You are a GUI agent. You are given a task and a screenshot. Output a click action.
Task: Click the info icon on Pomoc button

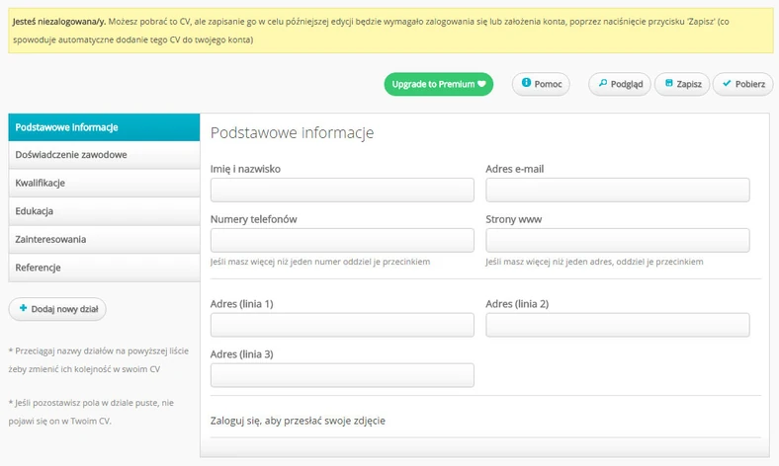click(526, 84)
